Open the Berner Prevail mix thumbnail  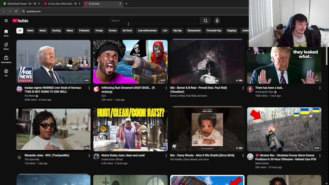pos(207,62)
